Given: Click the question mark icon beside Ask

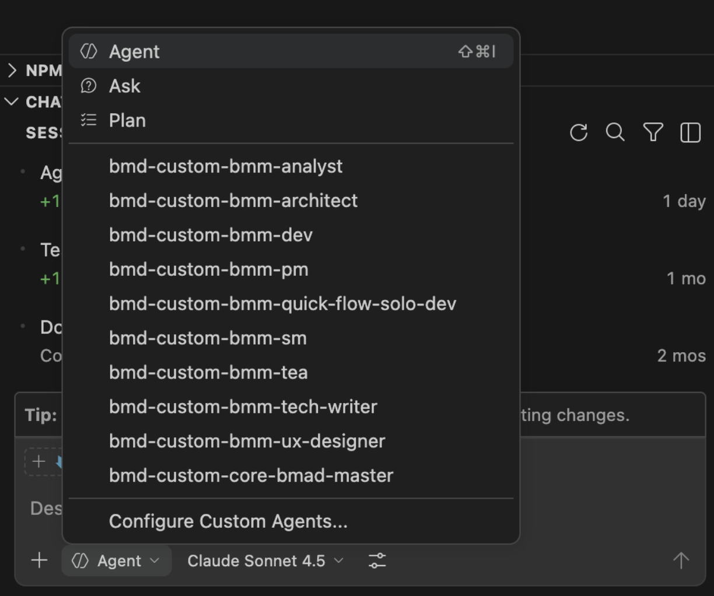Looking at the screenshot, I should pos(87,86).
